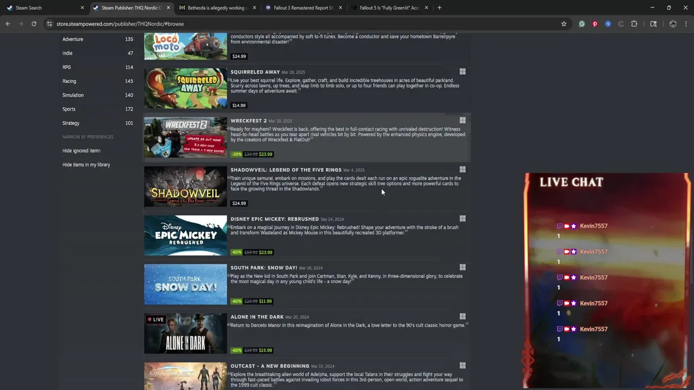Toggle Hide items in my library
Viewport: 694px width, 390px height.
coord(86,165)
